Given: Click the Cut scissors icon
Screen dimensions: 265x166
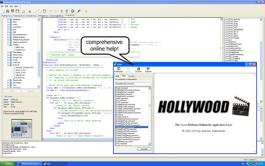Looking at the screenshot, I should click(x=30, y=11).
